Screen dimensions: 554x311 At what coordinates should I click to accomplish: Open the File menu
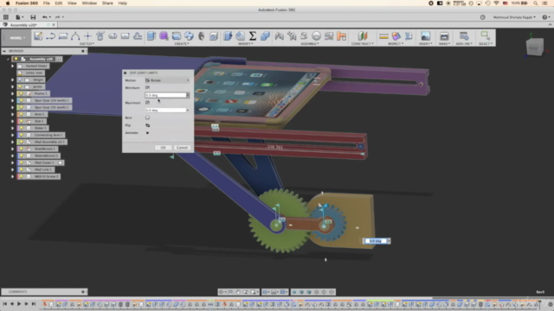46,3
